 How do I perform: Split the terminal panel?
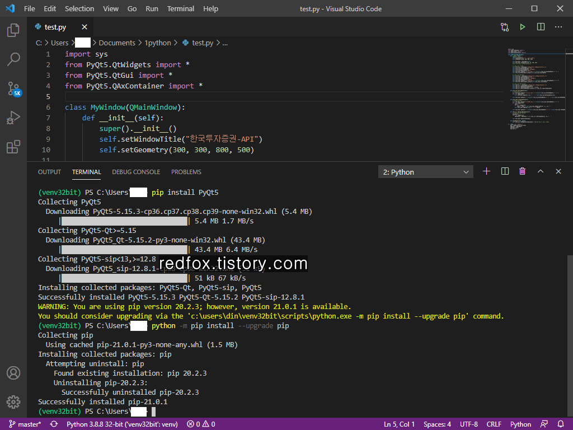pyautogui.click(x=505, y=171)
